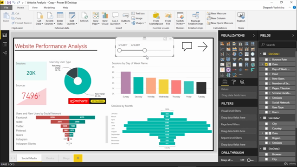Viewport: 297px width, 167px height.
Task: Click New Column button
Action: pyautogui.click(x=216, y=18)
